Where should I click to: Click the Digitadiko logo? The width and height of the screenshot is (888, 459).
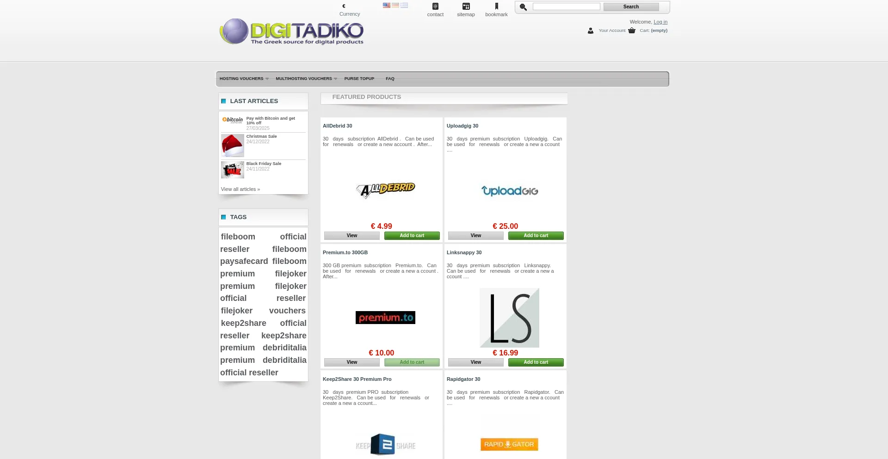coord(291,31)
